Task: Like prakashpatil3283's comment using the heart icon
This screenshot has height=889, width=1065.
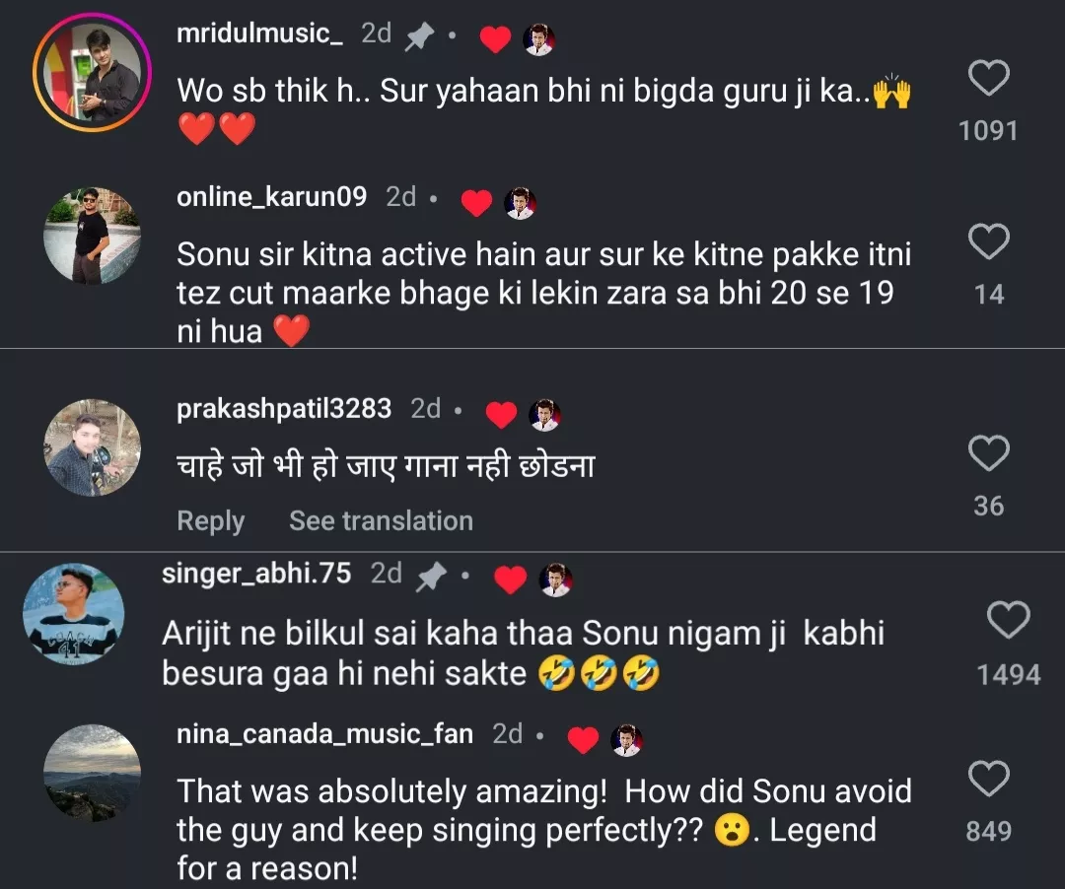Action: (989, 453)
